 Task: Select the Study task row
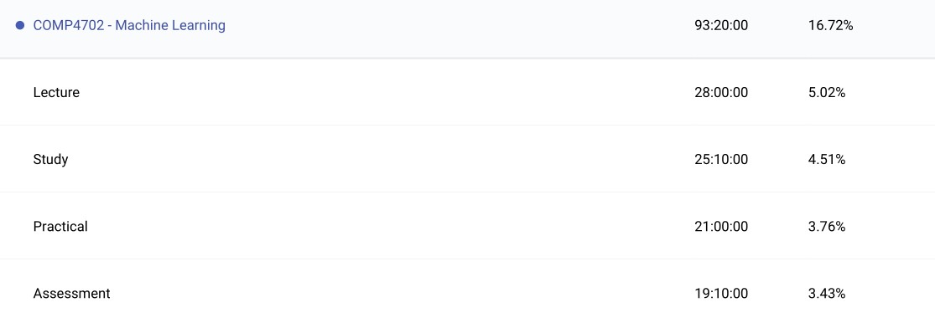click(468, 159)
